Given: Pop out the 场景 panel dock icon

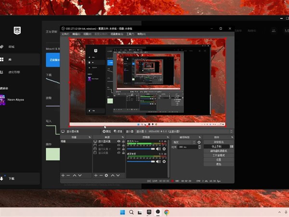Looking at the screenshot, I should (x=90, y=137).
